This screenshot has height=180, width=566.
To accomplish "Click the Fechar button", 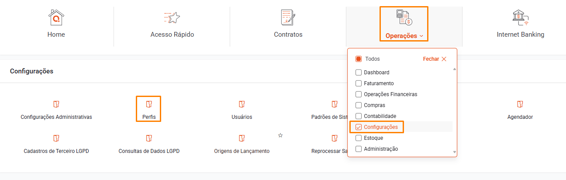I will pyautogui.click(x=435, y=59).
